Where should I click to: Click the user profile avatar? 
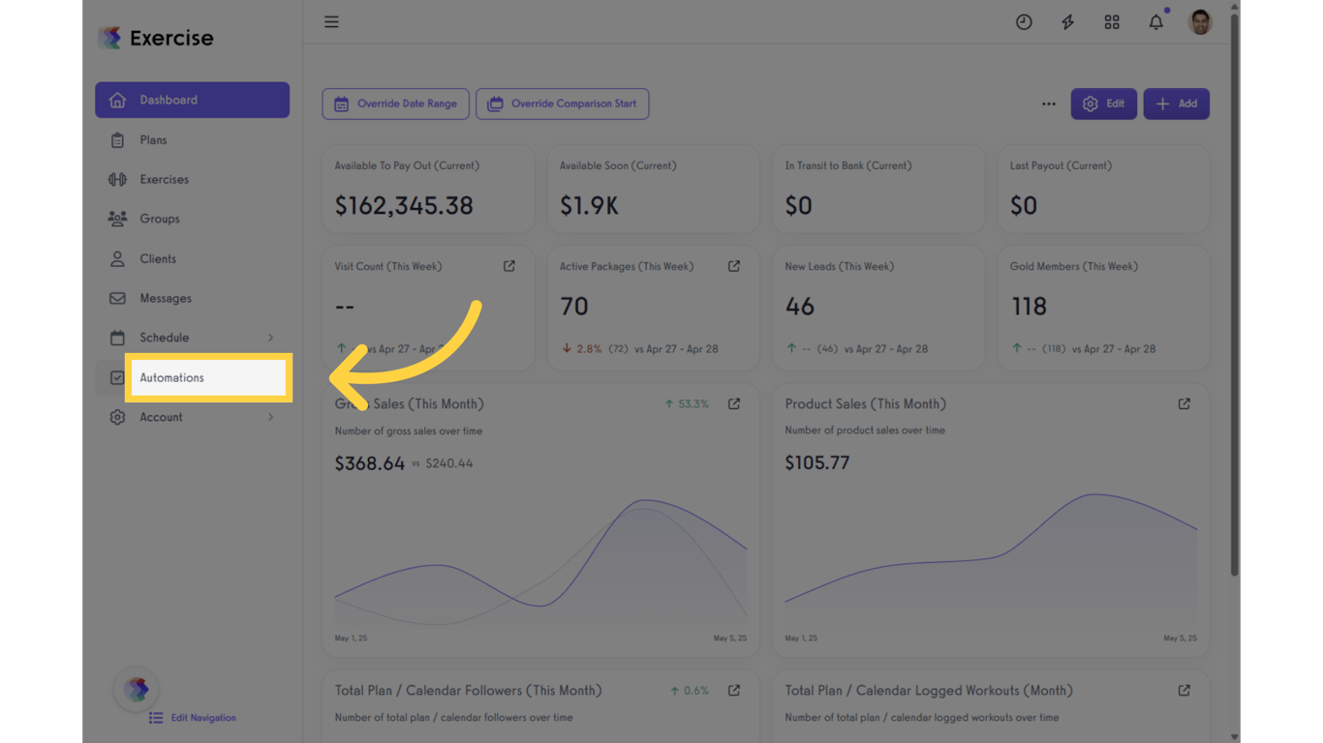click(1199, 21)
